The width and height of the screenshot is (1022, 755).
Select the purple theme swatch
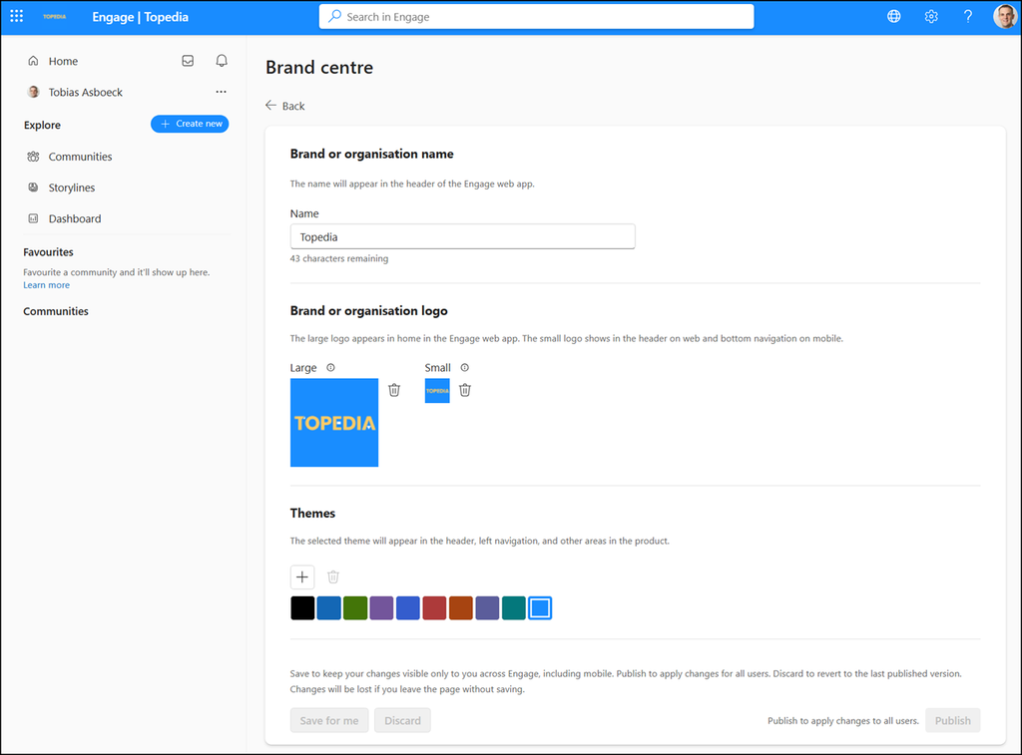click(381, 607)
